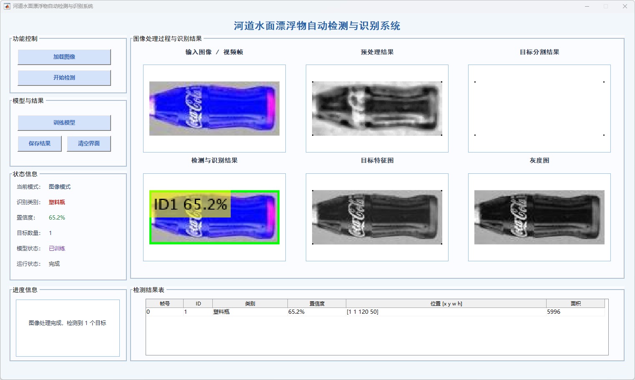Click the 加载图像 button

coord(64,57)
